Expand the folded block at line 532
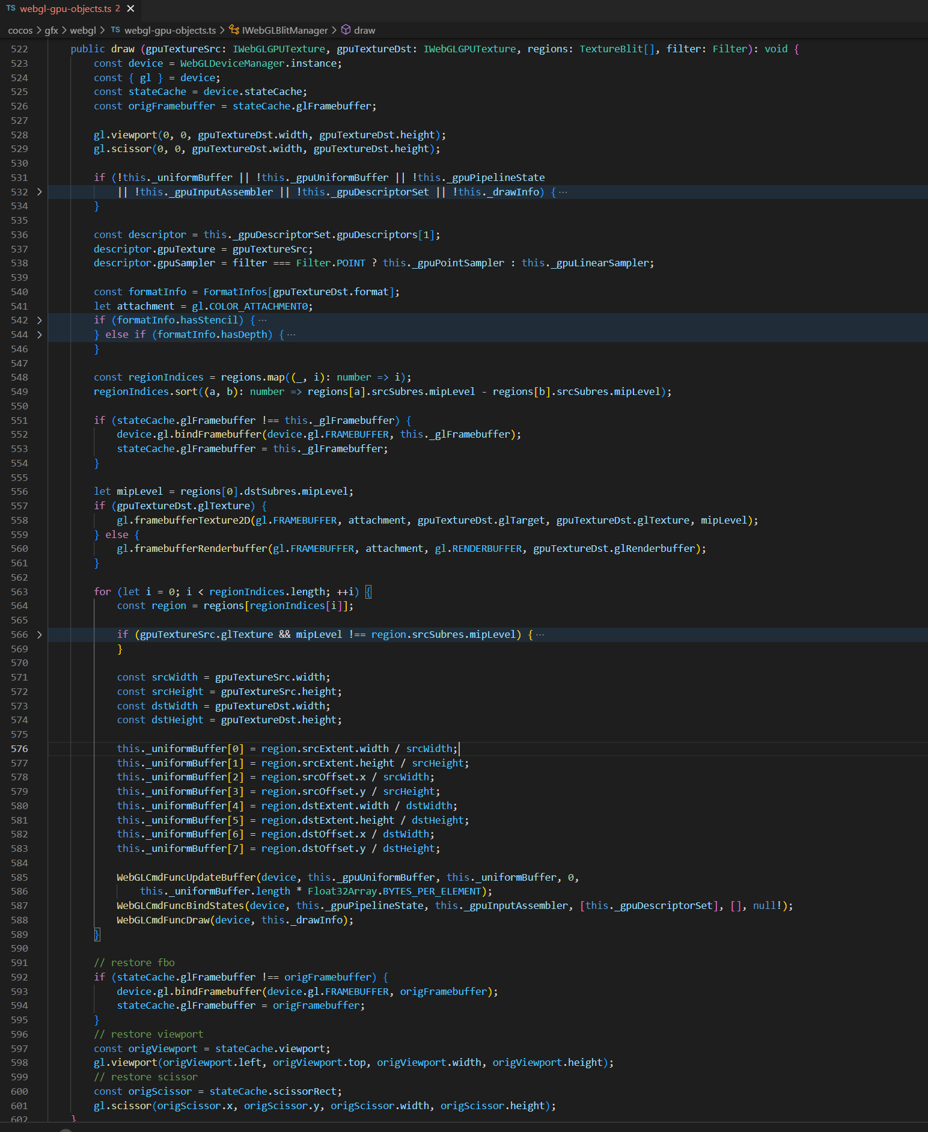 [40, 192]
